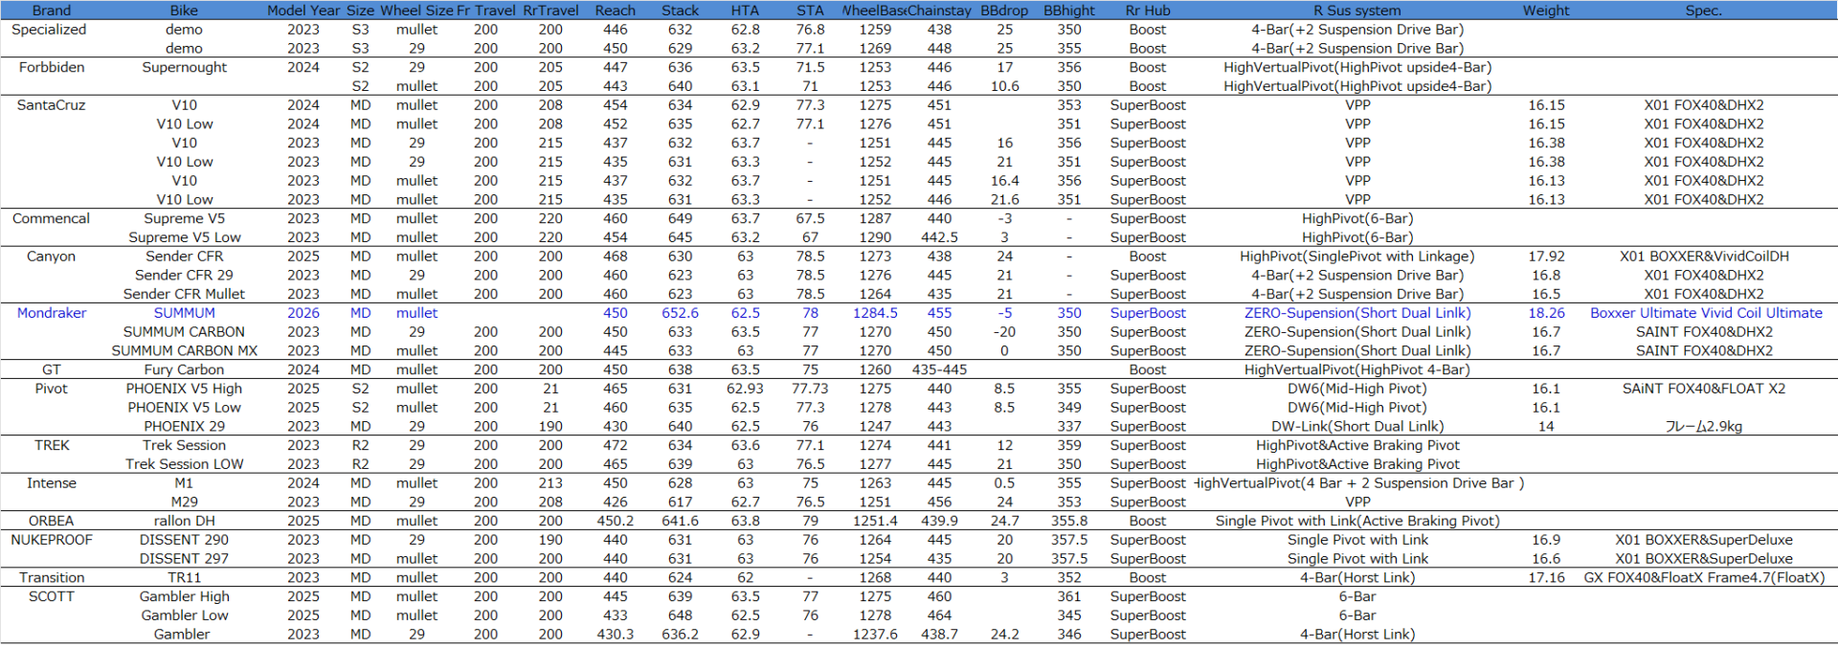
Task: Click the TR11 bike name cell
Action: pyautogui.click(x=184, y=578)
